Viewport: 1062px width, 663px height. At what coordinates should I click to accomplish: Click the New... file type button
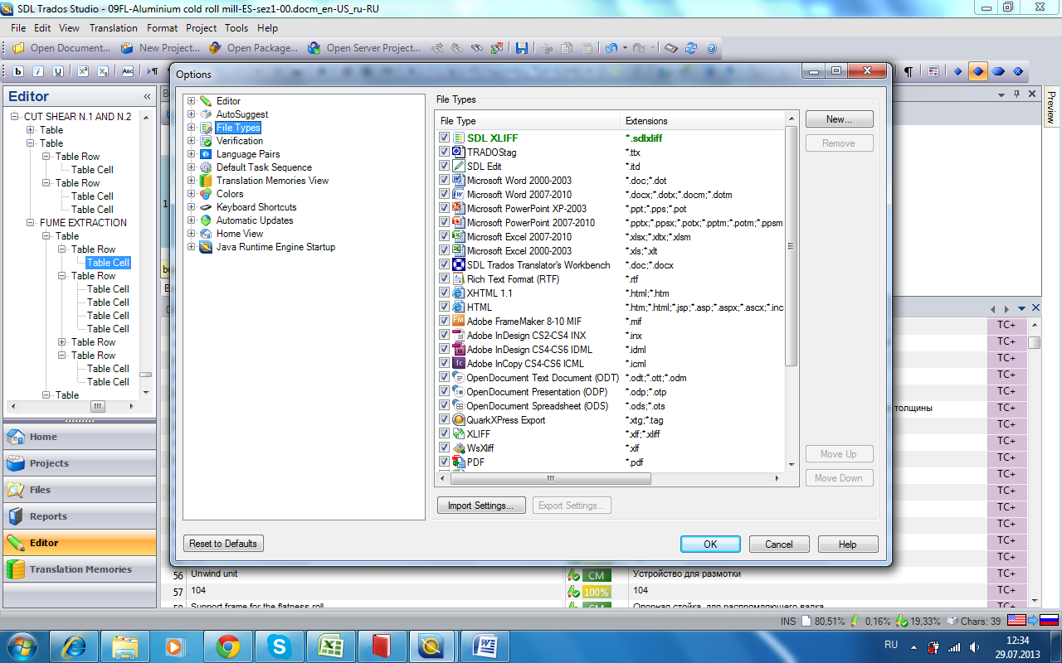(x=839, y=119)
